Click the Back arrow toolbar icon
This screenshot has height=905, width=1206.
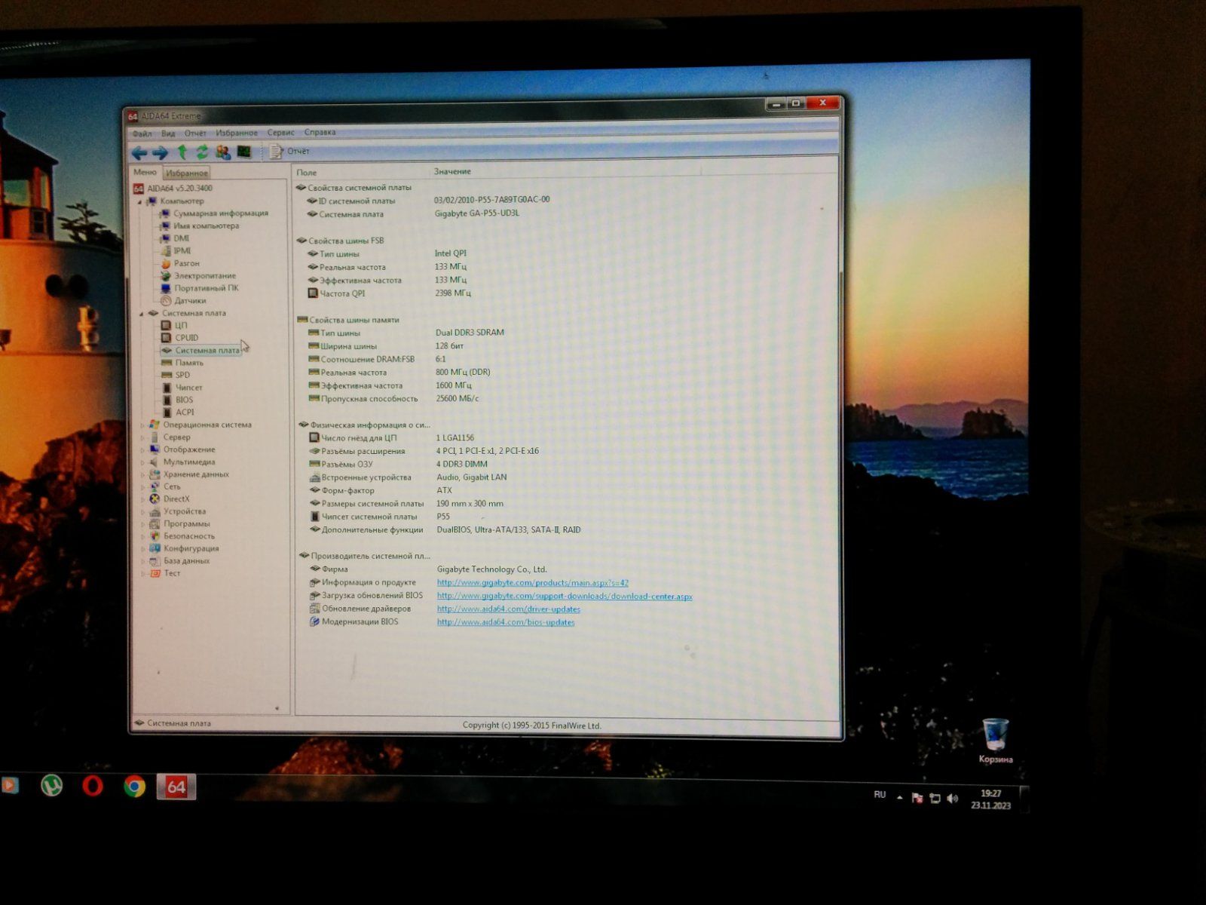(x=140, y=153)
